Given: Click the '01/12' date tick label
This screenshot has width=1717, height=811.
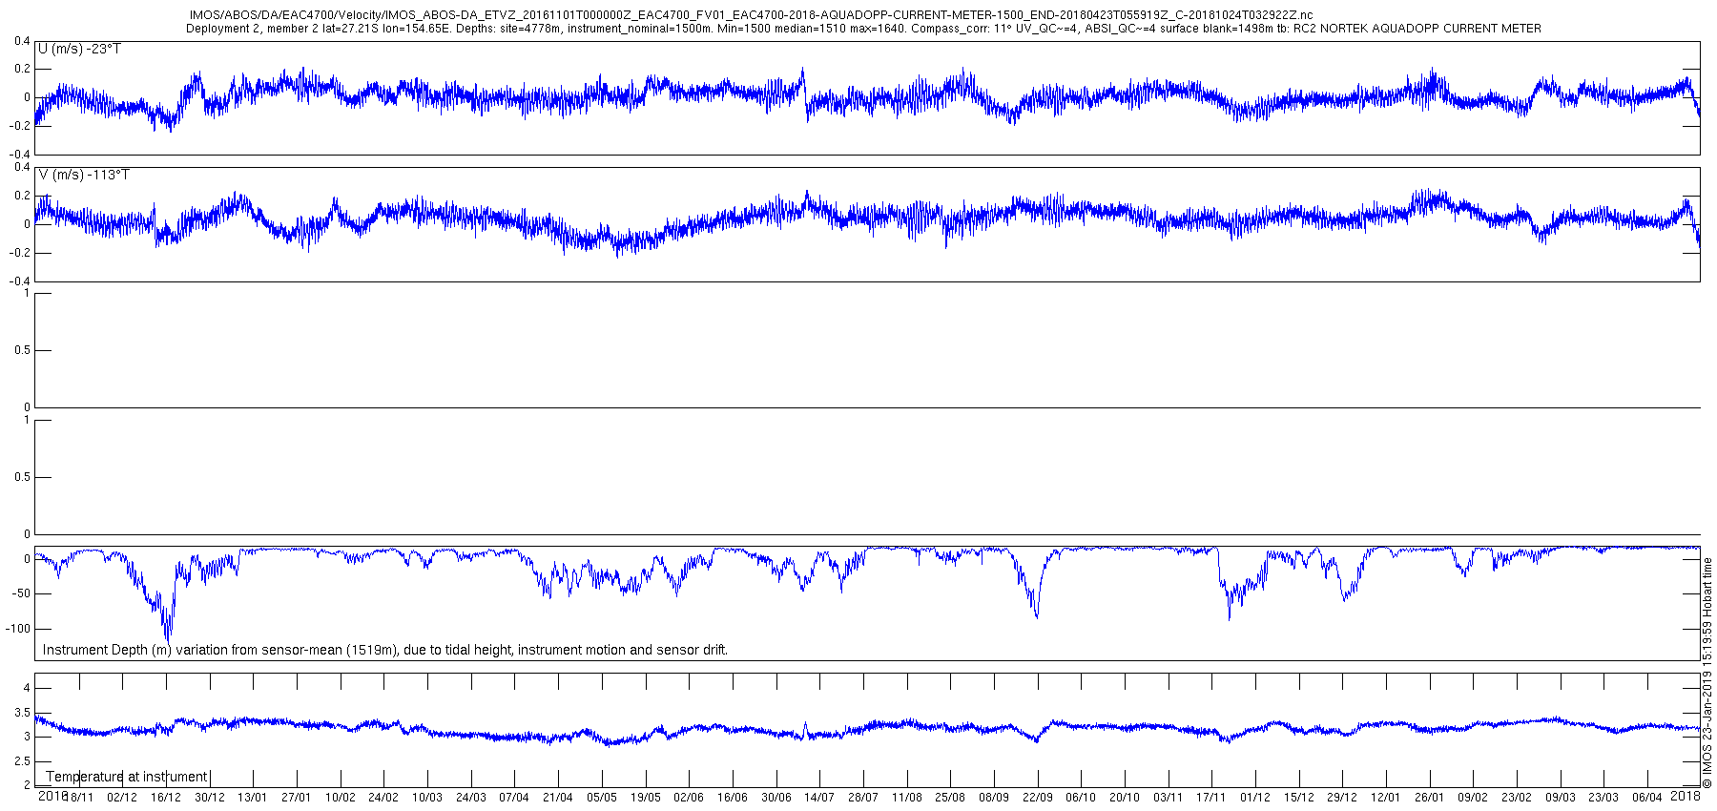Looking at the screenshot, I should [x=1255, y=798].
